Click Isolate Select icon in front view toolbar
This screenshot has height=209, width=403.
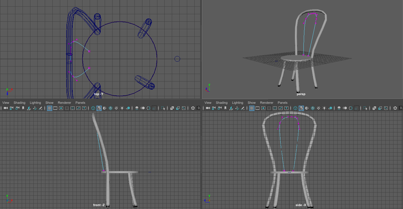163,108
